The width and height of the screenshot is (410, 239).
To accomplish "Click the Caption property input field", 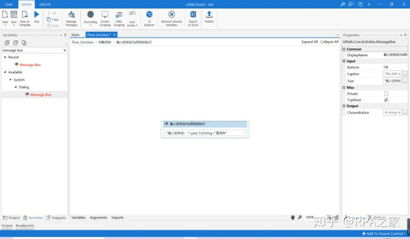I will pyautogui.click(x=392, y=74).
